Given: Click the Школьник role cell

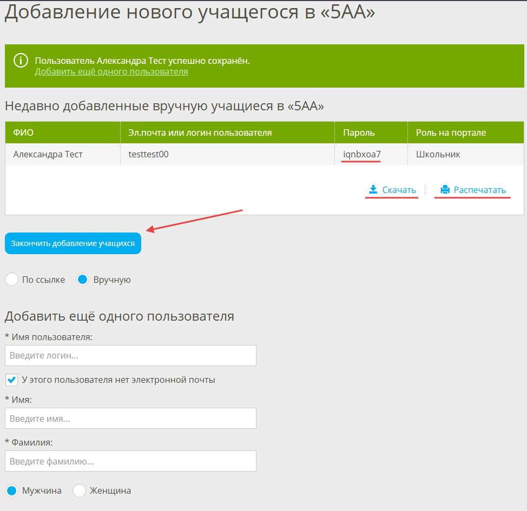Looking at the screenshot, I should click(x=466, y=154).
